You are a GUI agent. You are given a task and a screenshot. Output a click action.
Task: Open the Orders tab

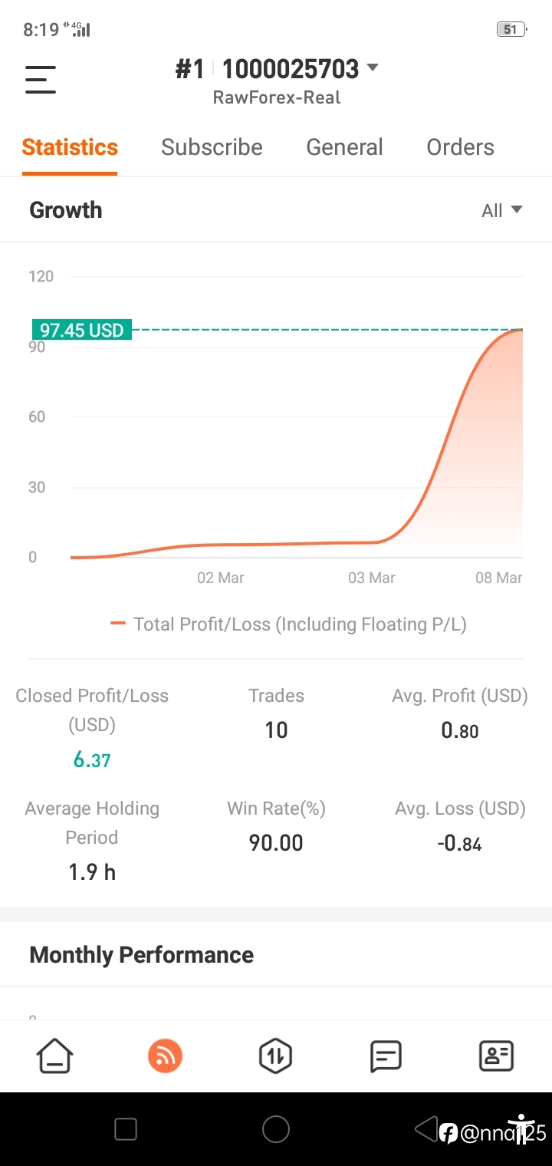point(460,147)
